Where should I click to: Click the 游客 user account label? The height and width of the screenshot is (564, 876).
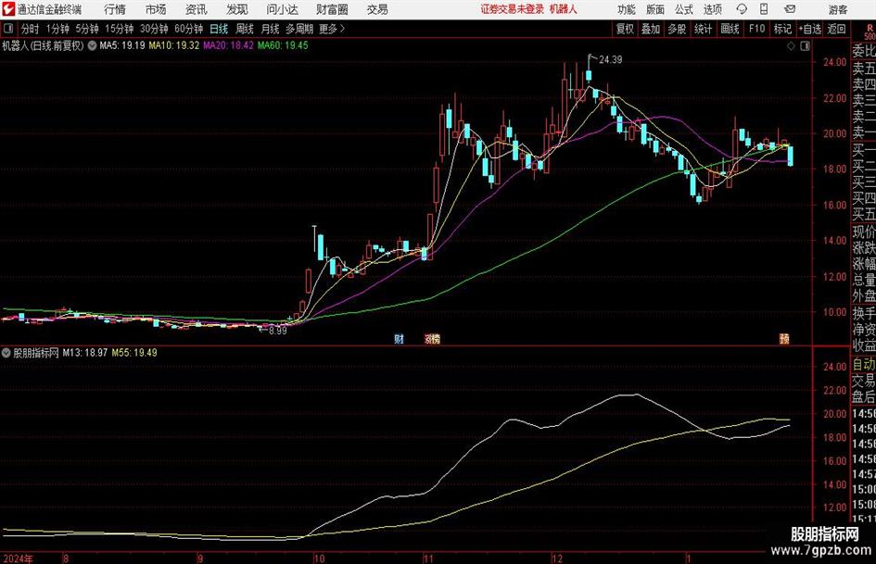tap(838, 9)
